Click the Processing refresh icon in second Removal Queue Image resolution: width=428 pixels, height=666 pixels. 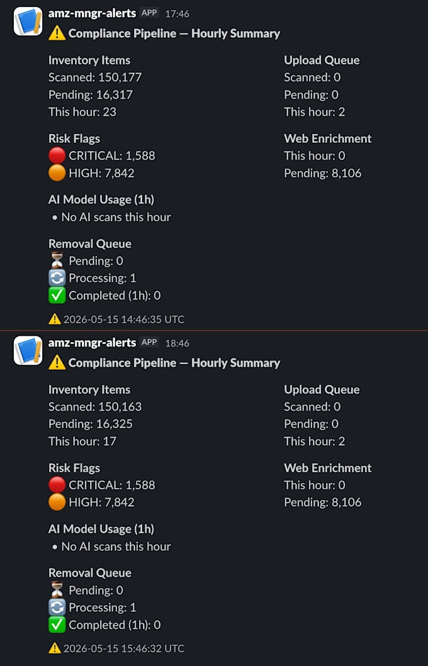(57, 608)
